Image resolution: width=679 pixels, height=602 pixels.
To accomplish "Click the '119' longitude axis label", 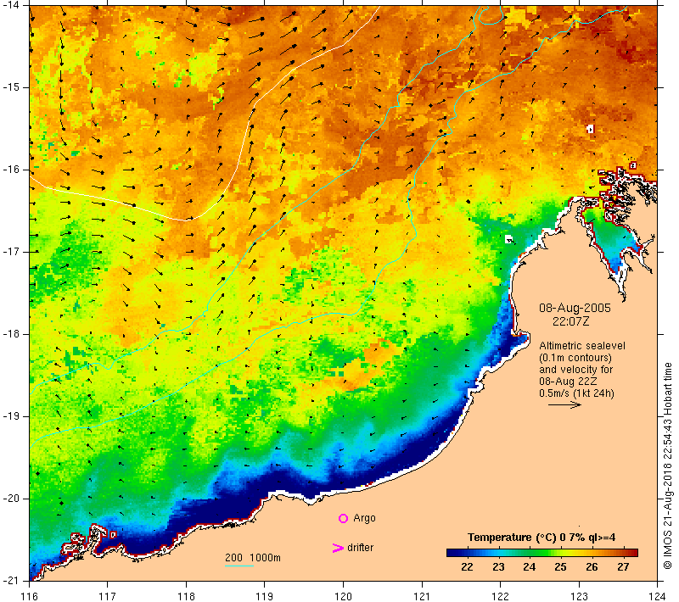I will [265, 596].
